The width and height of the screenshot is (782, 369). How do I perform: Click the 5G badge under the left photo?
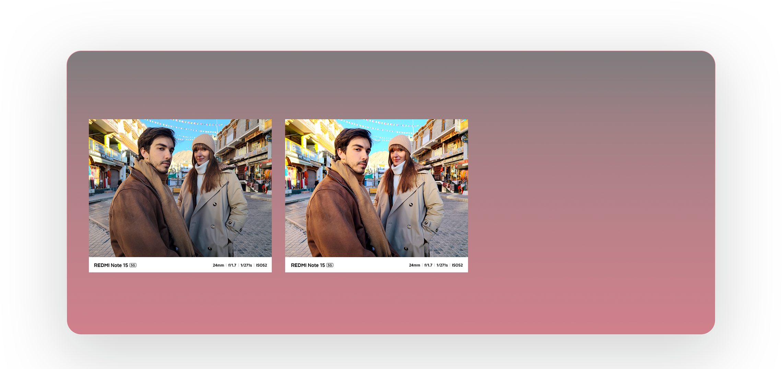click(133, 265)
